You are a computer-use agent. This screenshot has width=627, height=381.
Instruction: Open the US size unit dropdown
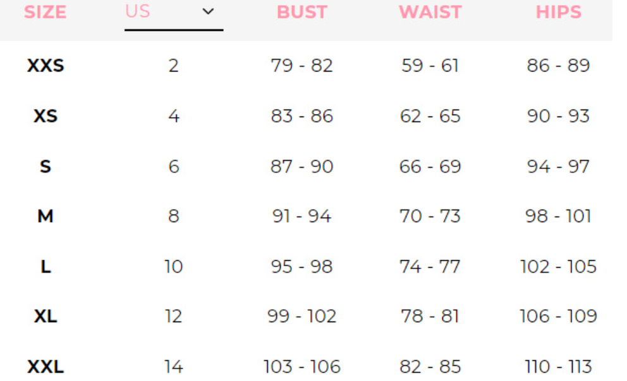tap(173, 13)
